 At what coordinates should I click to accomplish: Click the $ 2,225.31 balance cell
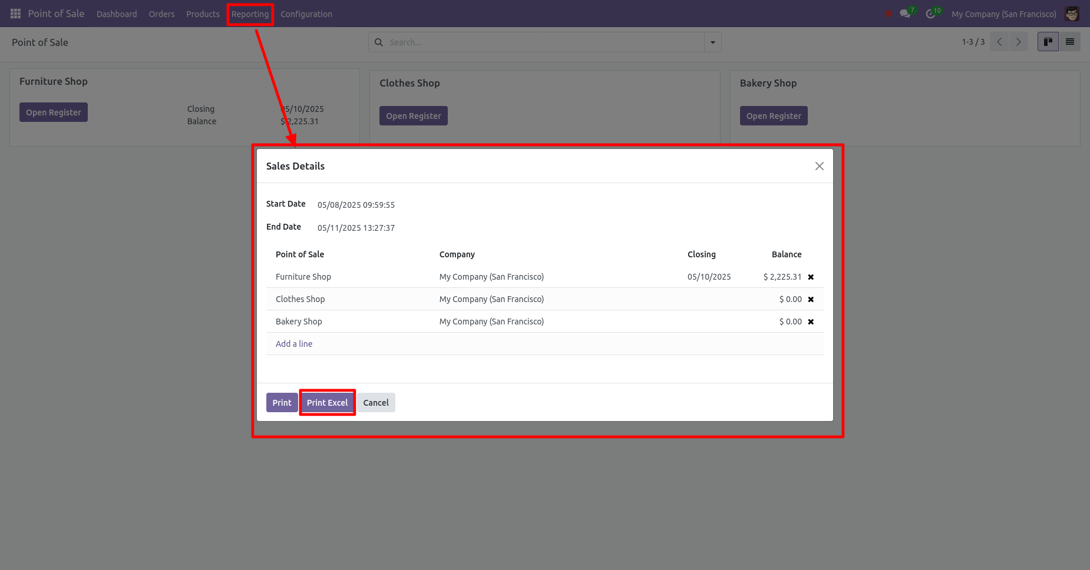coord(782,277)
